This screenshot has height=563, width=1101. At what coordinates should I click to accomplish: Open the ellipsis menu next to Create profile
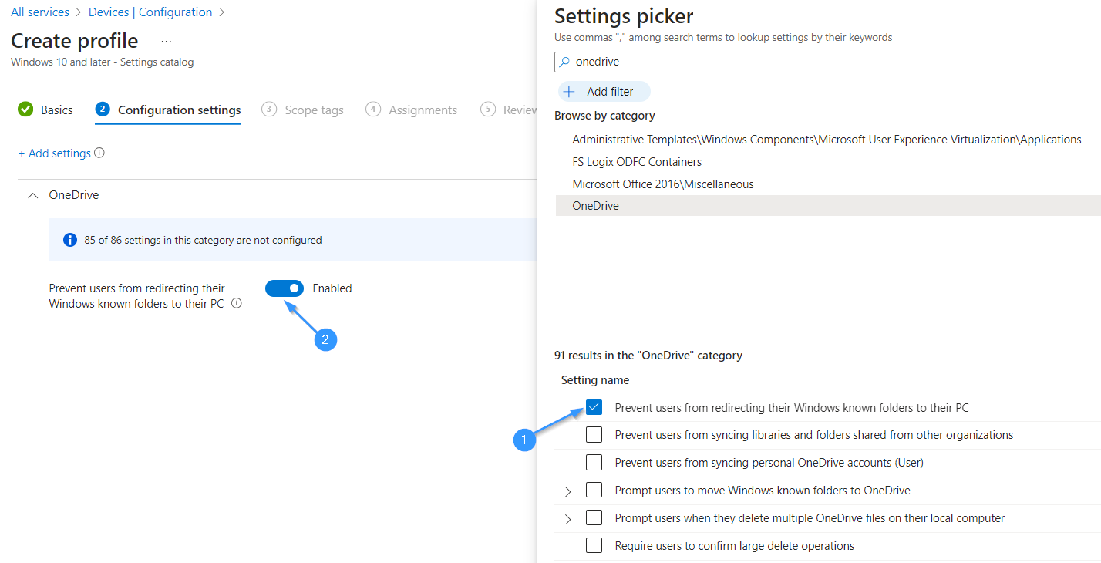[x=167, y=41]
